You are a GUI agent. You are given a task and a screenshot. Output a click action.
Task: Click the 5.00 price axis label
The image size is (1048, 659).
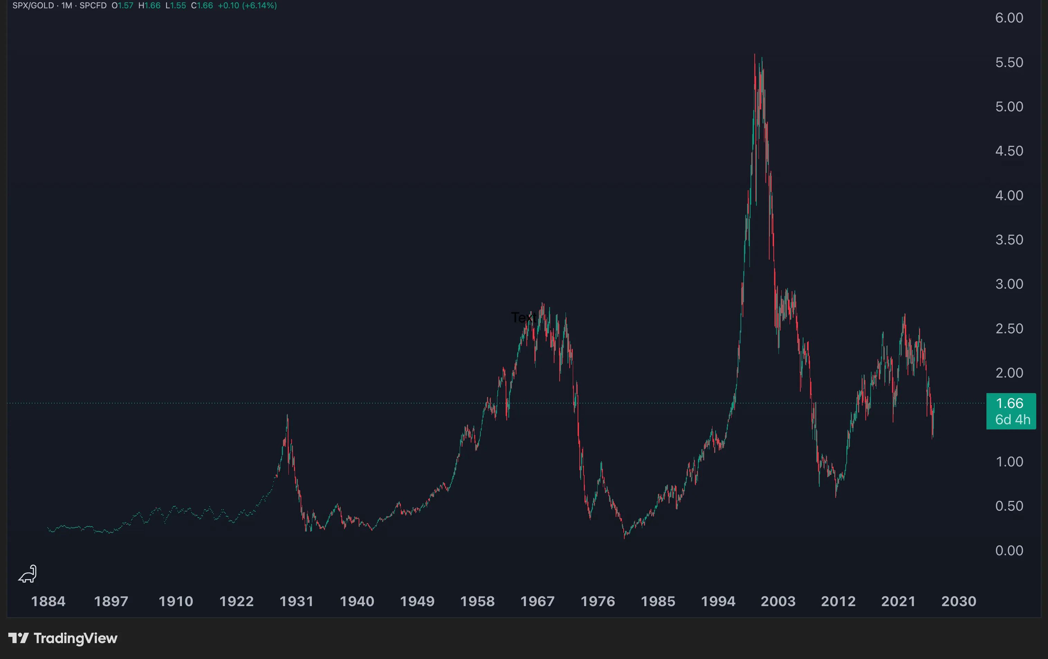coord(1009,106)
